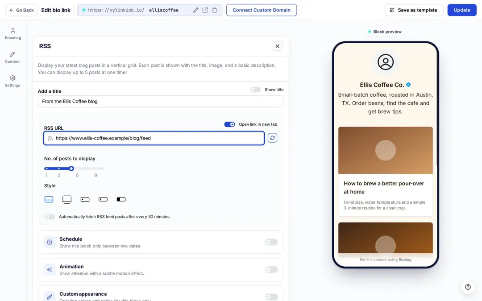Click the Schedule clock icon
The width and height of the screenshot is (482, 301).
click(x=50, y=242)
